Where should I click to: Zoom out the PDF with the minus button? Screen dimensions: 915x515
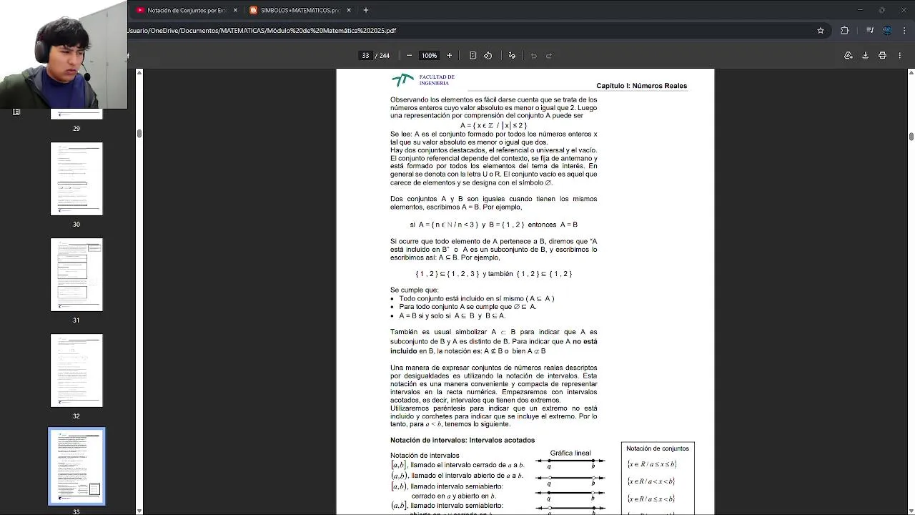[409, 56]
